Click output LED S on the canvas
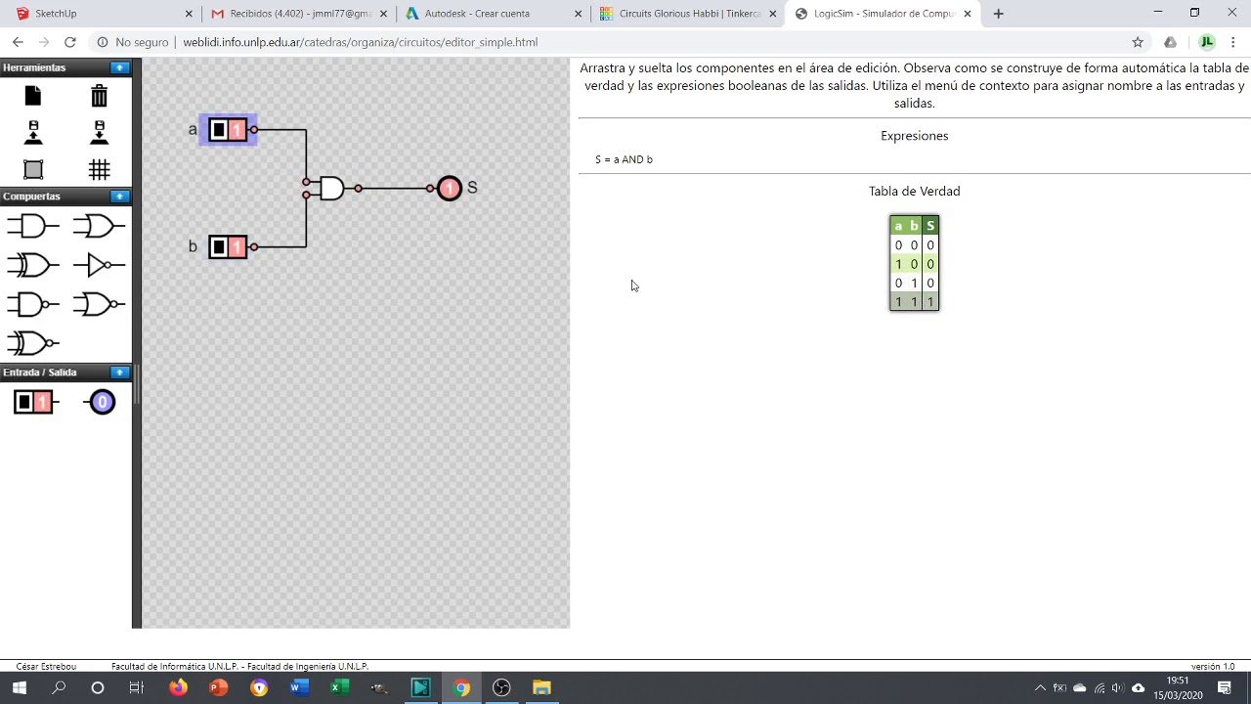Viewport: 1251px width, 704px height. point(449,188)
